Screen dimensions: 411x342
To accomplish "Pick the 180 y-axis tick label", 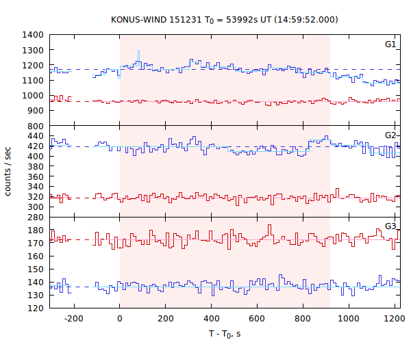I will point(36,231).
